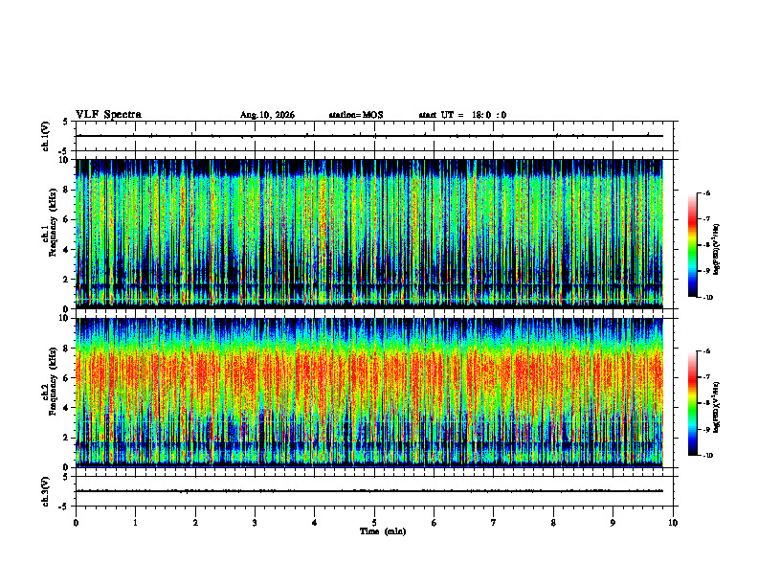Click time-axis tick label "9" minutes
758x586 pixels.
coord(613,523)
